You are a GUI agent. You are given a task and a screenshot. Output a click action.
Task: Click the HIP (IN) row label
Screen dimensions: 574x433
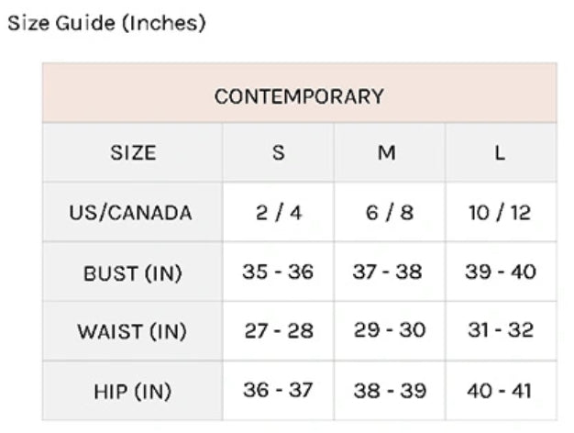click(x=133, y=391)
